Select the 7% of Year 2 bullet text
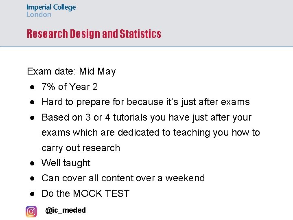Viewport: 293px width, 220px height. (70, 87)
